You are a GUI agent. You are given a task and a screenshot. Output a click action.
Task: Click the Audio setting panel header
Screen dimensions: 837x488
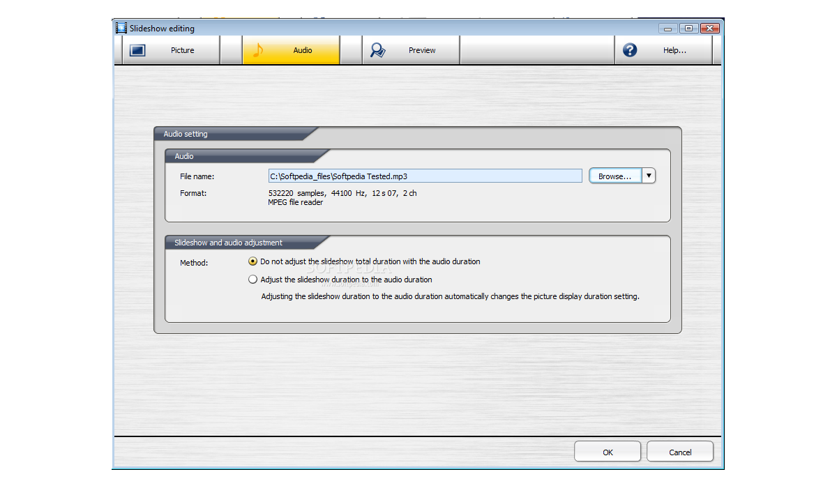(x=235, y=134)
